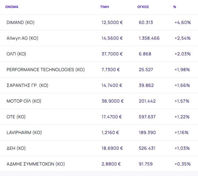Select the ΟΛΠ (ΚΟ) stock row

point(16,54)
